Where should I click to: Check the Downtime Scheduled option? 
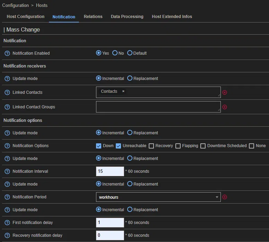click(x=203, y=146)
